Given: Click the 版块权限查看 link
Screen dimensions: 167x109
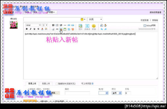Looking at the screenshot, I should pos(155,12).
